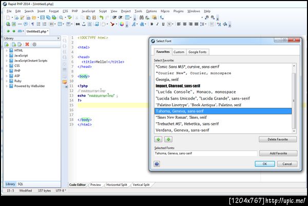Viewport: 308px width, 206px height.
Task: Click the green Undo arrow icon
Action: [x=101, y=17]
